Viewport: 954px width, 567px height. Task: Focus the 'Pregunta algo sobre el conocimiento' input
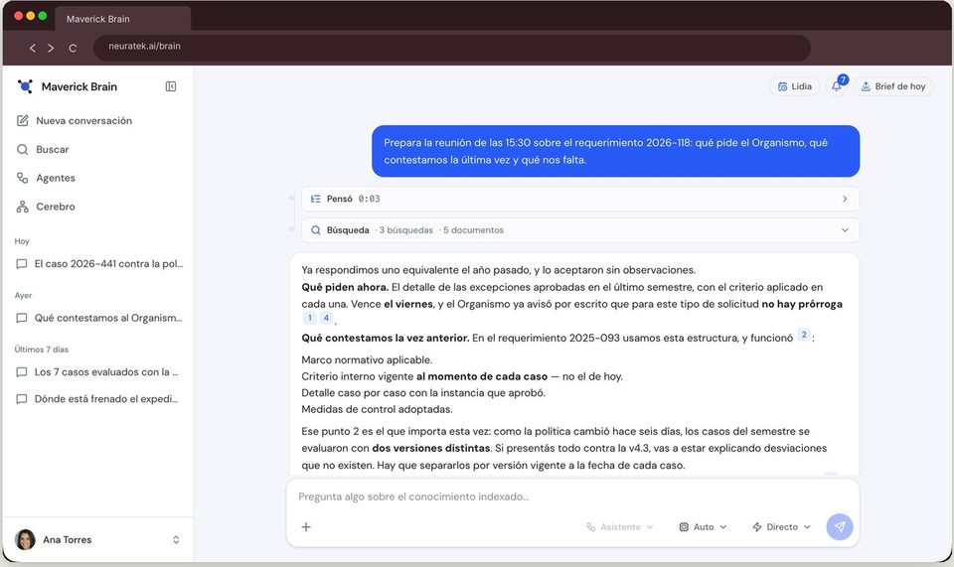572,496
